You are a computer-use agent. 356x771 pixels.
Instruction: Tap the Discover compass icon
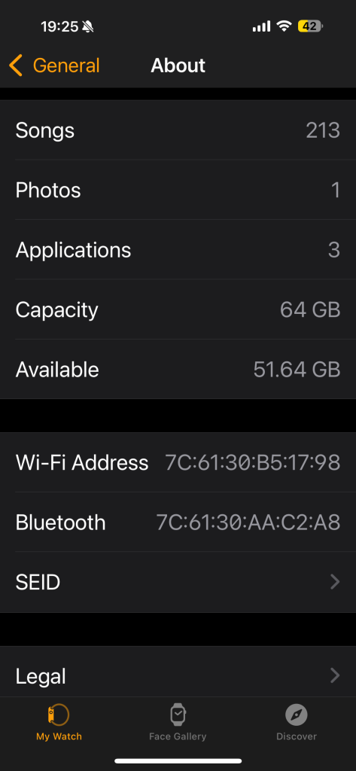point(297,715)
